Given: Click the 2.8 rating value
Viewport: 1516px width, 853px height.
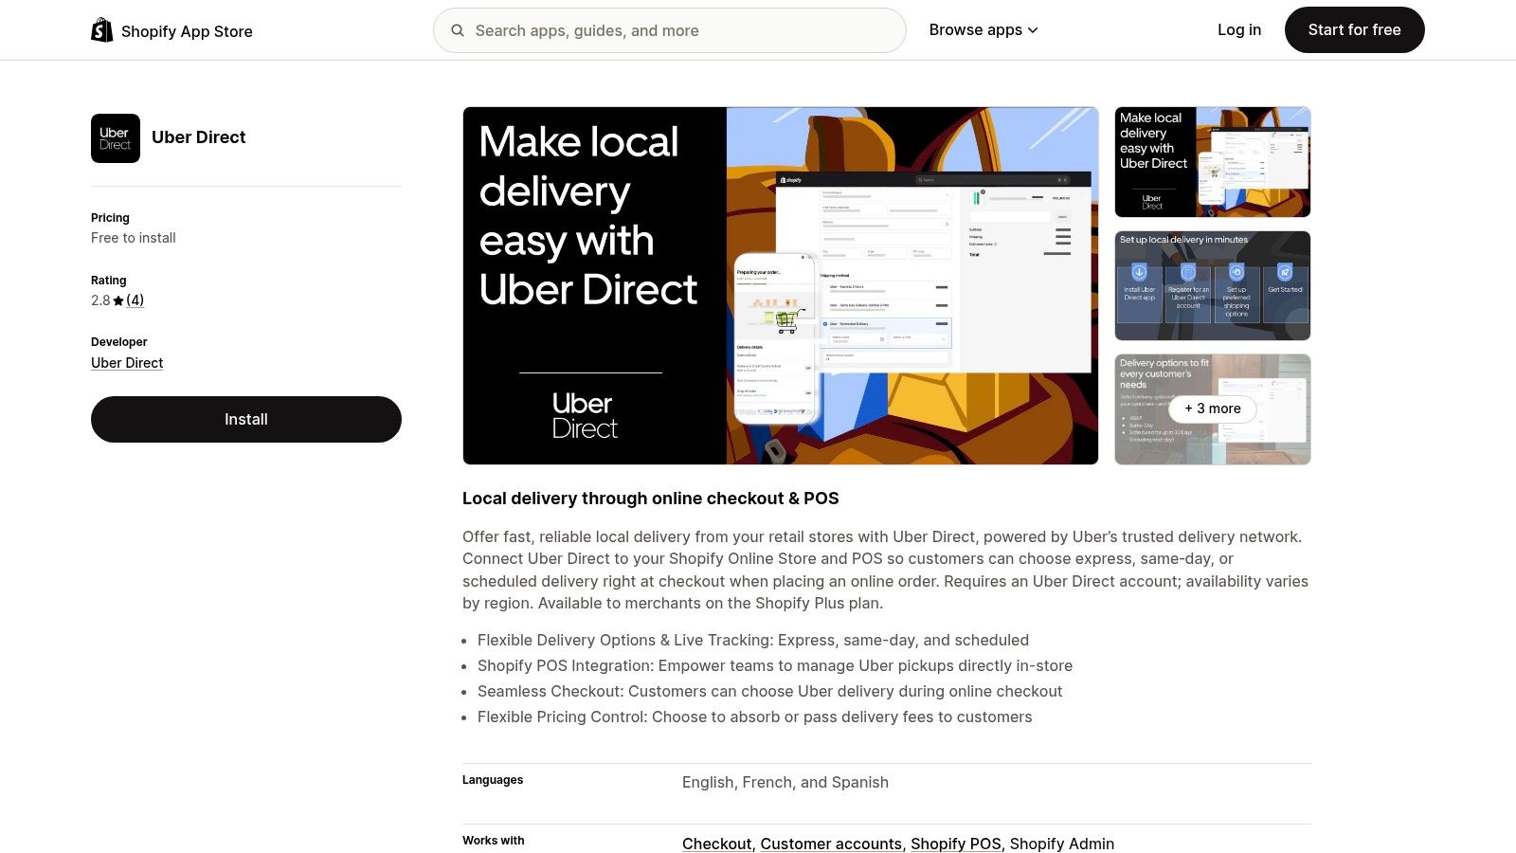Looking at the screenshot, I should [x=100, y=300].
